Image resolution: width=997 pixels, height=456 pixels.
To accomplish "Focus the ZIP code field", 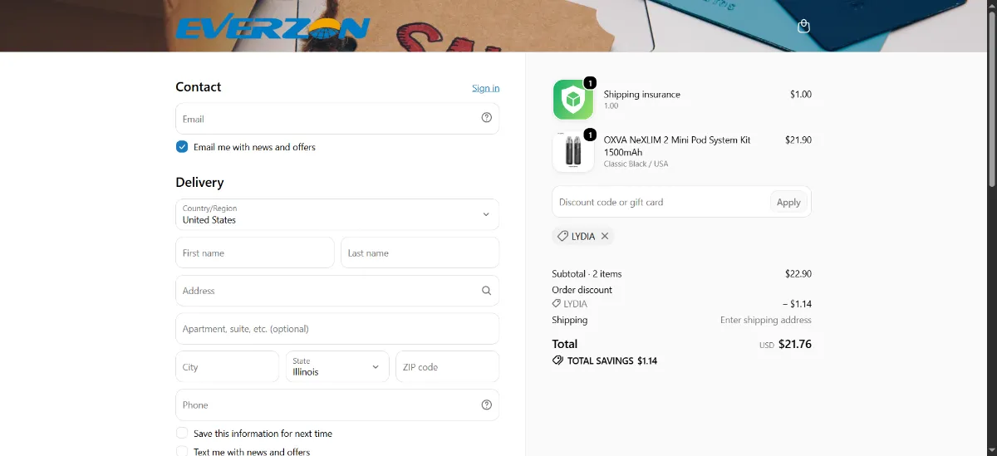I will click(x=447, y=366).
